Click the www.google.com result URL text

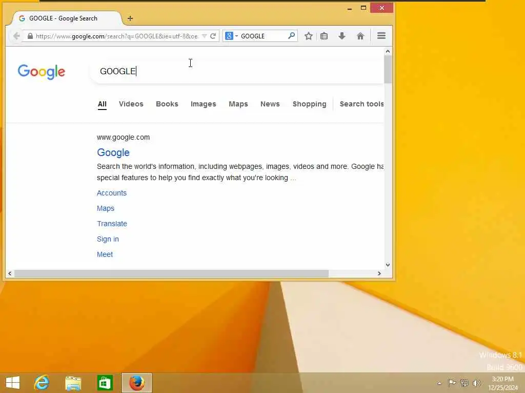[x=123, y=137]
